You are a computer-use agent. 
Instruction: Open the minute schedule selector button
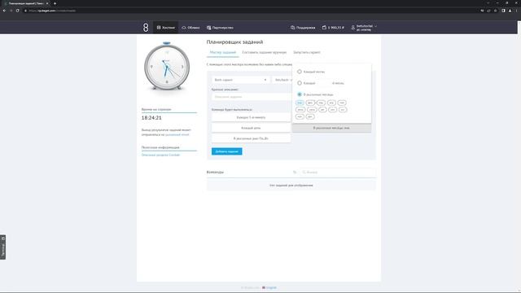click(252, 117)
